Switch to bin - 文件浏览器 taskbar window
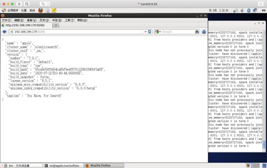The image size is (267, 168). tap(23, 166)
